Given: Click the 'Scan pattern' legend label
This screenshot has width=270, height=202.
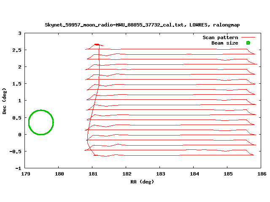Looking at the screenshot, I should pos(220,37).
